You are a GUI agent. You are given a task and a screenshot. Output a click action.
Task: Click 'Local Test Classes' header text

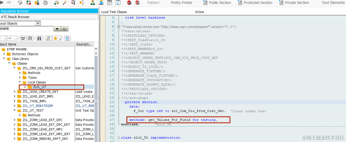[114, 12]
